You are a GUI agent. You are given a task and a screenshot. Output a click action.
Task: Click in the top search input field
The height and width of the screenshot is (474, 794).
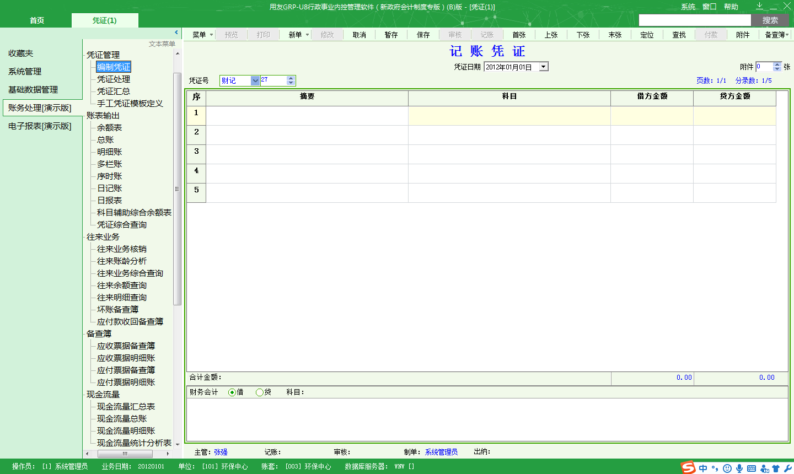695,20
